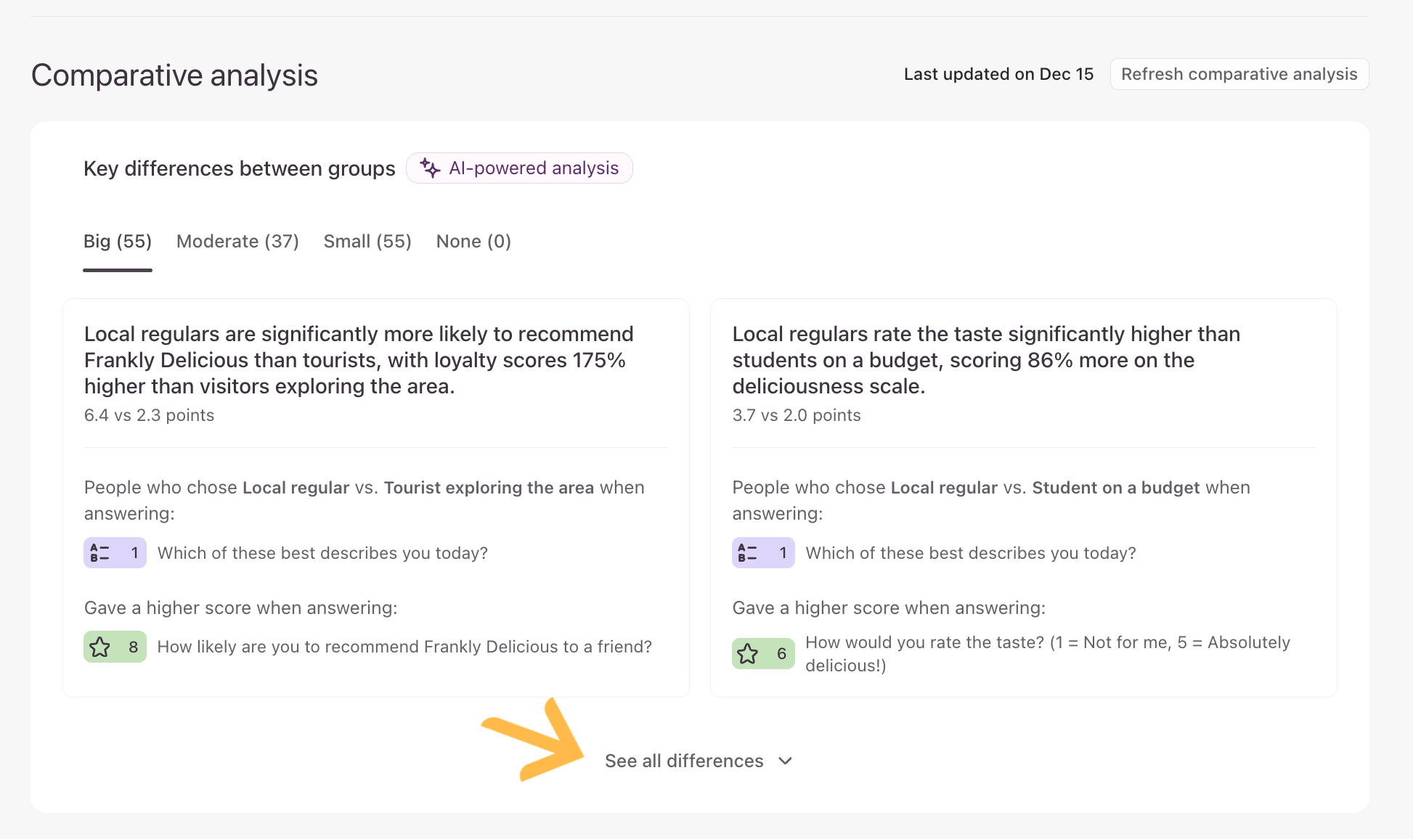
Task: Click the local regulars vs students taste headline
Action: [985, 360]
